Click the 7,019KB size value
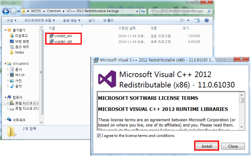251x156 pixels. click(194, 36)
